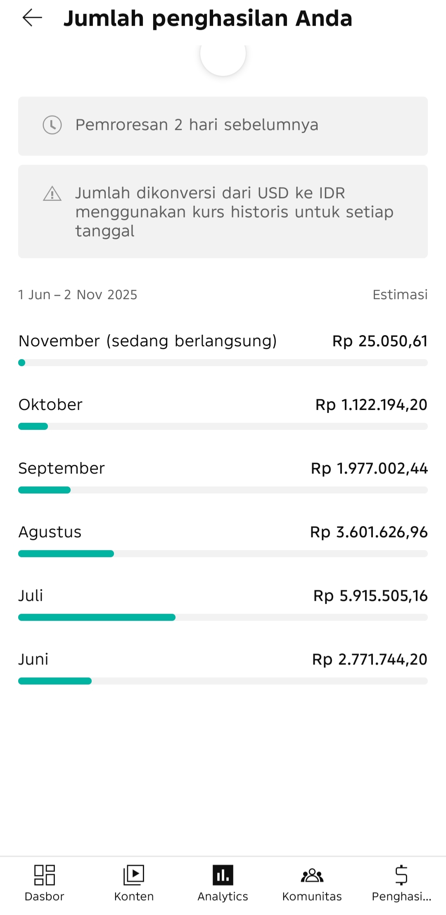Select the September earnings label
Image resolution: width=446 pixels, height=915 pixels.
point(62,469)
